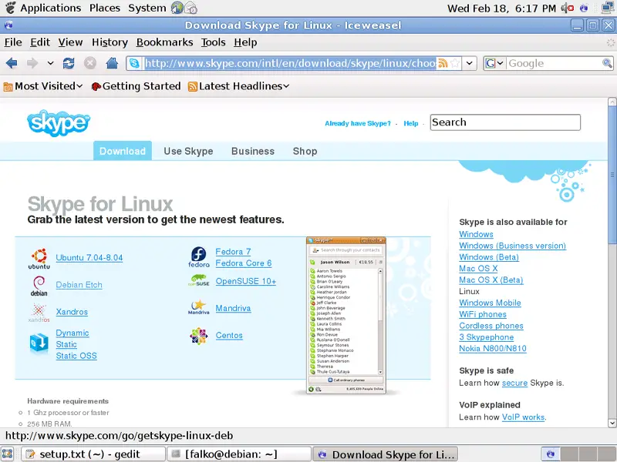Launch web browser from top panel globe icon
Image resolution: width=617 pixels, height=462 pixels.
coord(177,8)
